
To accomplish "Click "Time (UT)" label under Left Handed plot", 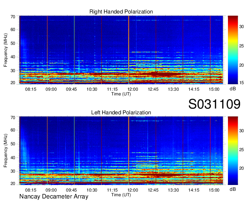I will click(x=121, y=195).
